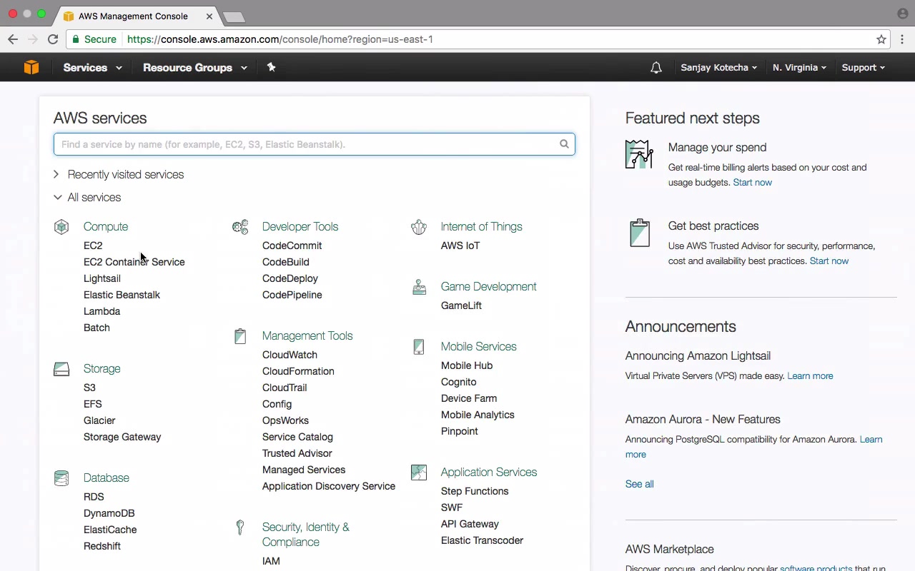
Task: Click the Storage category icon
Action: coord(61,369)
